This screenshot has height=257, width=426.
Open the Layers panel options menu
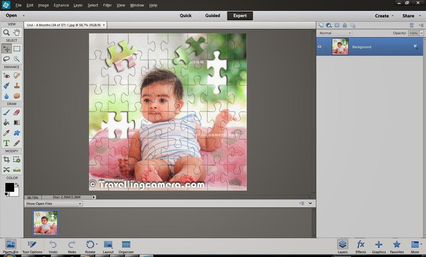421,25
